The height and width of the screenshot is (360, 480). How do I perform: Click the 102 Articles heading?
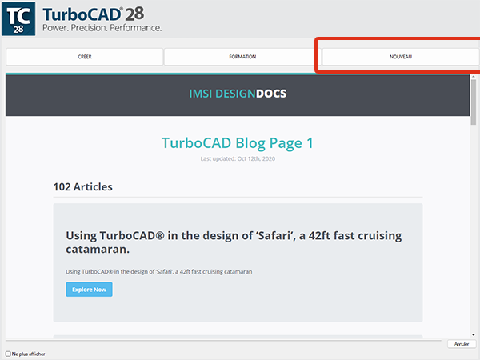[x=83, y=186]
